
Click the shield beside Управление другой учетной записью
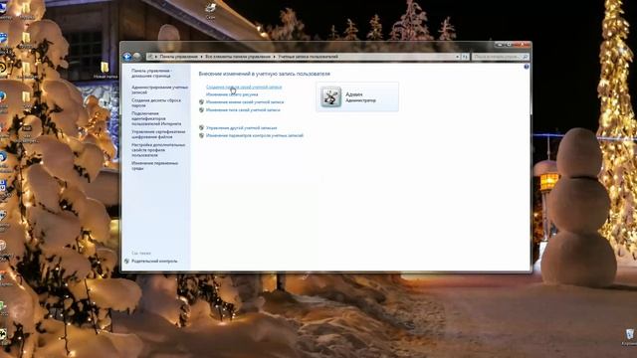click(x=201, y=127)
